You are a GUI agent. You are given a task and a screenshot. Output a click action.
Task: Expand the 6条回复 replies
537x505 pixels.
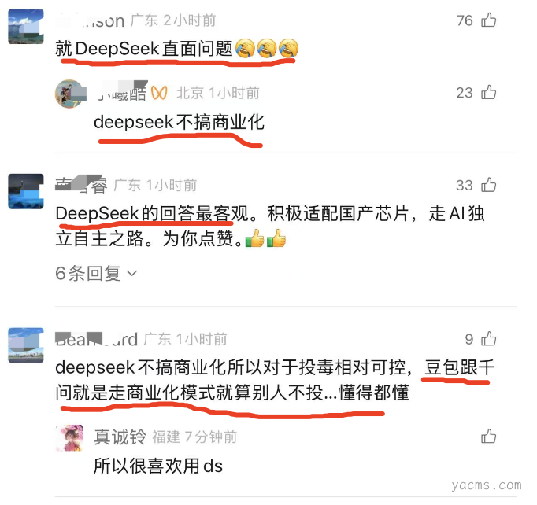[96, 274]
